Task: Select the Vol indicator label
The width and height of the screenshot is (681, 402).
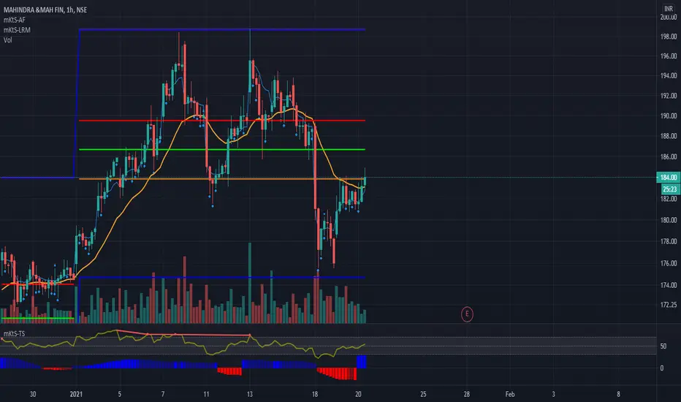Action: click(8, 40)
